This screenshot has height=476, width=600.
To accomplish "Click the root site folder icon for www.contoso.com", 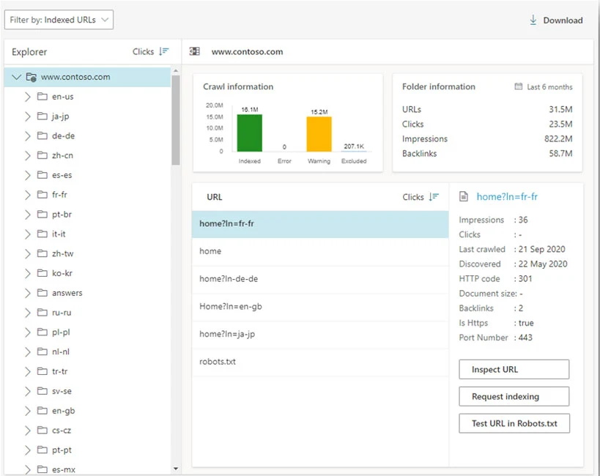I will [x=32, y=77].
